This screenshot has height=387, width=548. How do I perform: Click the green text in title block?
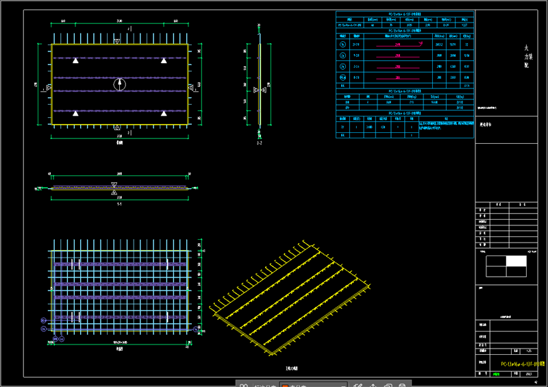tap(496, 374)
